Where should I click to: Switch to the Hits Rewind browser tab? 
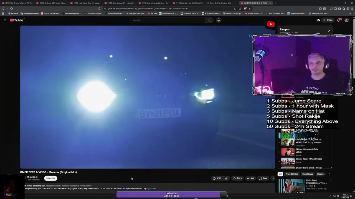(17, 3)
